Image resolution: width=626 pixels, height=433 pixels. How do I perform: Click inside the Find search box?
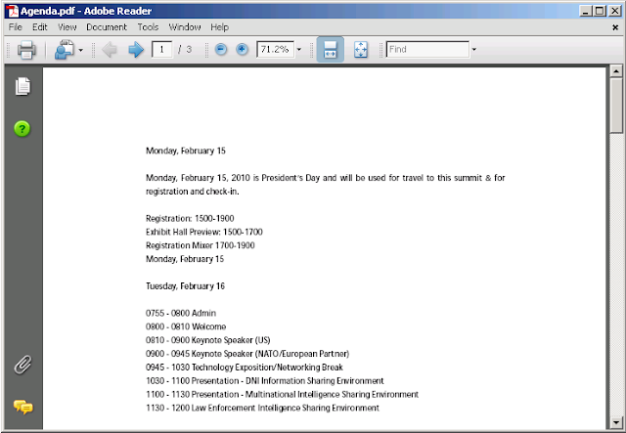(427, 50)
